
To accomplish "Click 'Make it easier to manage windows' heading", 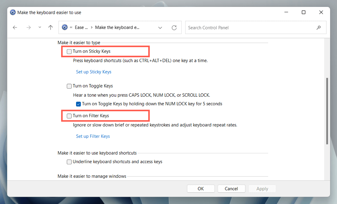I will tap(92, 176).
